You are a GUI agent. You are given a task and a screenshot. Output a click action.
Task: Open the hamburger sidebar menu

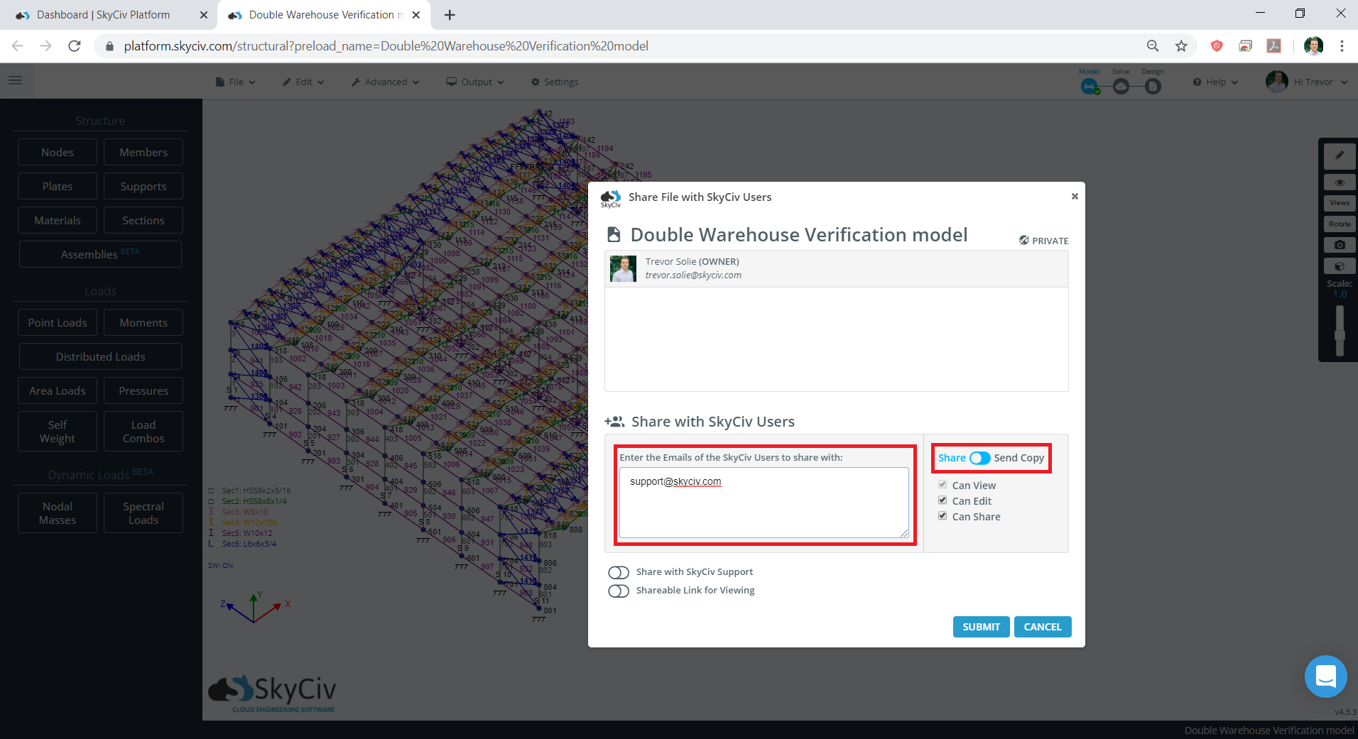pos(15,81)
